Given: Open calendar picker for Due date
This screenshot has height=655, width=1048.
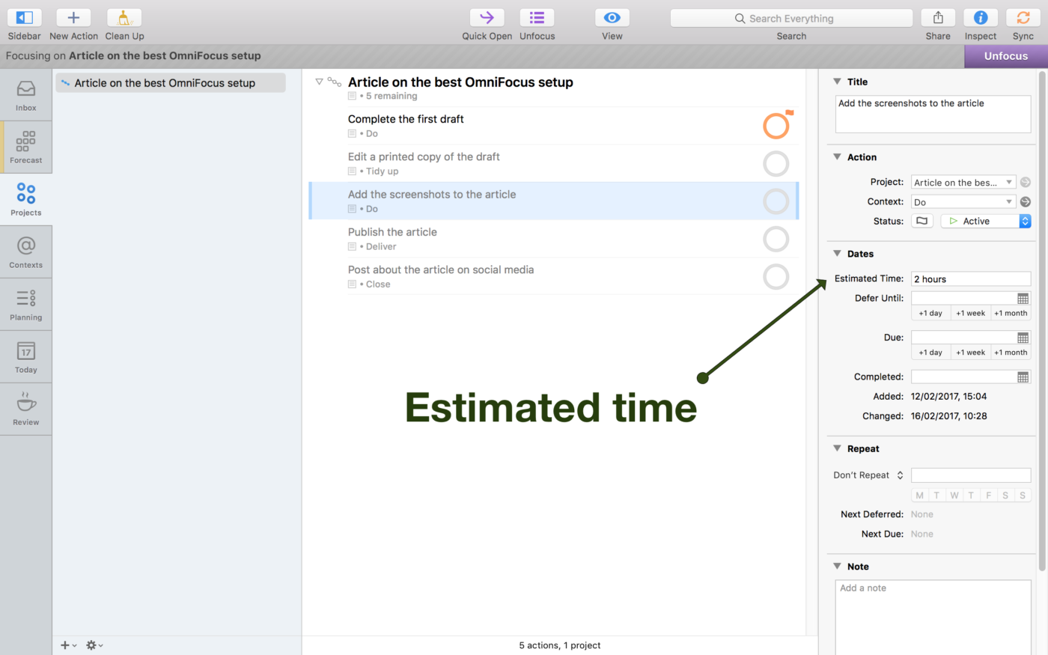Looking at the screenshot, I should (x=1023, y=338).
